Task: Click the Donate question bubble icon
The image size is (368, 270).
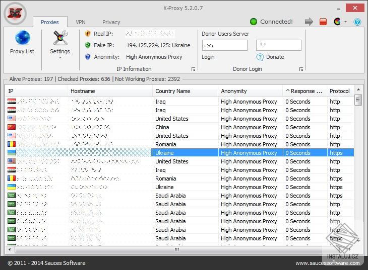Action: 260,57
